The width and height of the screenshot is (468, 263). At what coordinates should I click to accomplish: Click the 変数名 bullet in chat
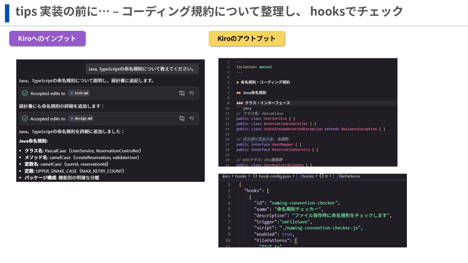[x=67, y=164]
